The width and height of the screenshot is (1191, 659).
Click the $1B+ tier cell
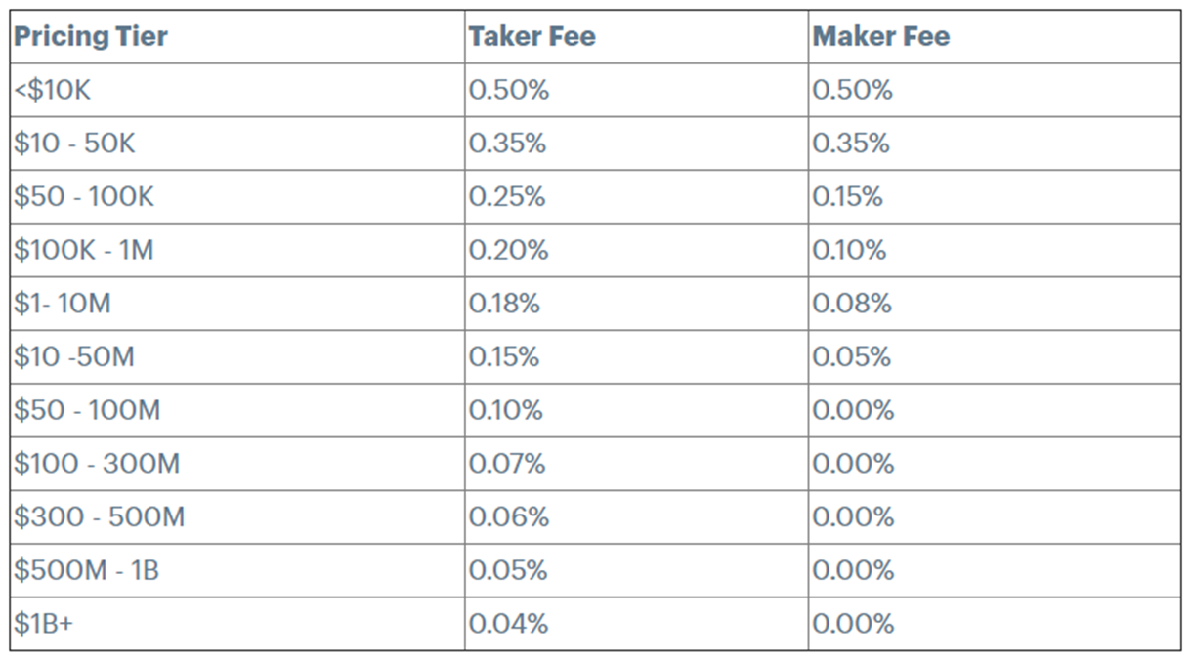[x=237, y=624]
